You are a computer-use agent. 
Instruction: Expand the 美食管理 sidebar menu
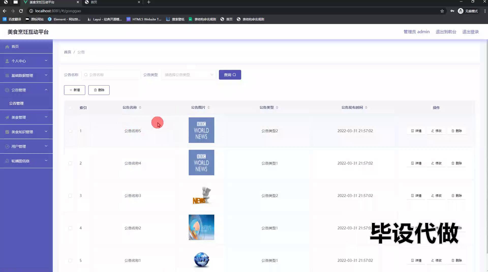26,117
